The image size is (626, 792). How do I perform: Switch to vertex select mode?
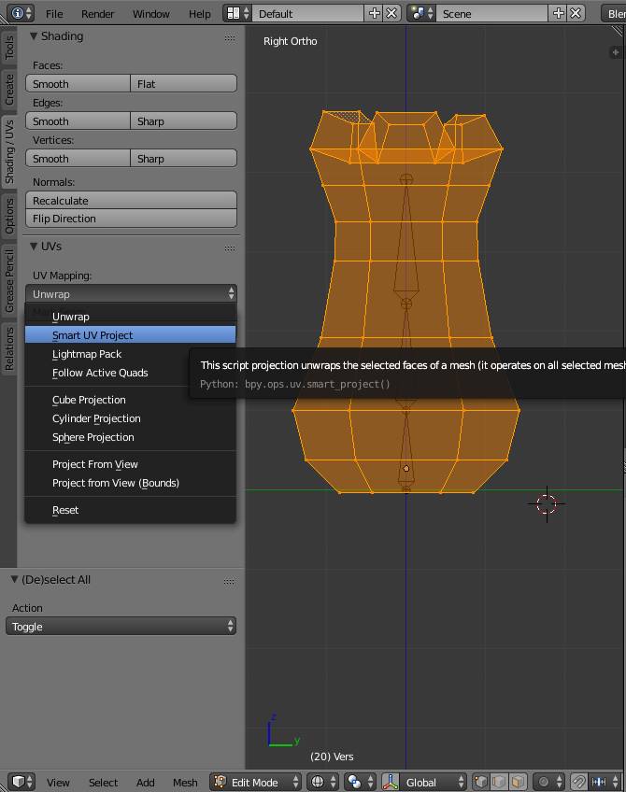coord(481,782)
